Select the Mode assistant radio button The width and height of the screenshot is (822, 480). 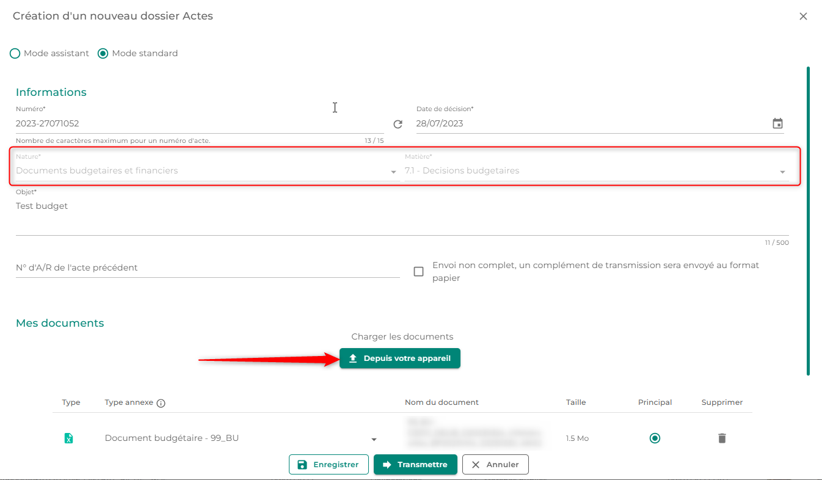tap(15, 54)
